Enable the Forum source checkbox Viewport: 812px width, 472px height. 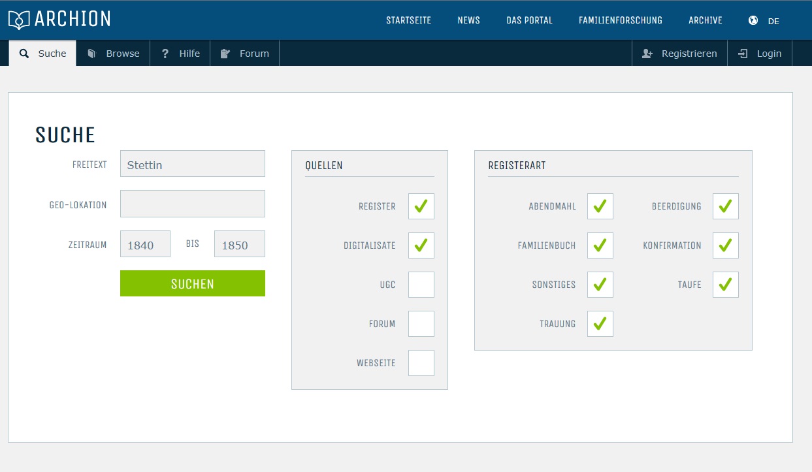click(421, 324)
